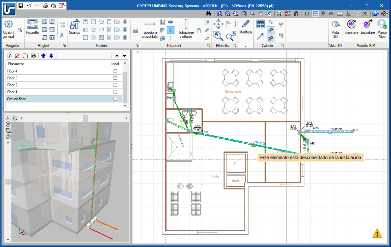Tick Locali checkbox for Floor 4

point(115,71)
